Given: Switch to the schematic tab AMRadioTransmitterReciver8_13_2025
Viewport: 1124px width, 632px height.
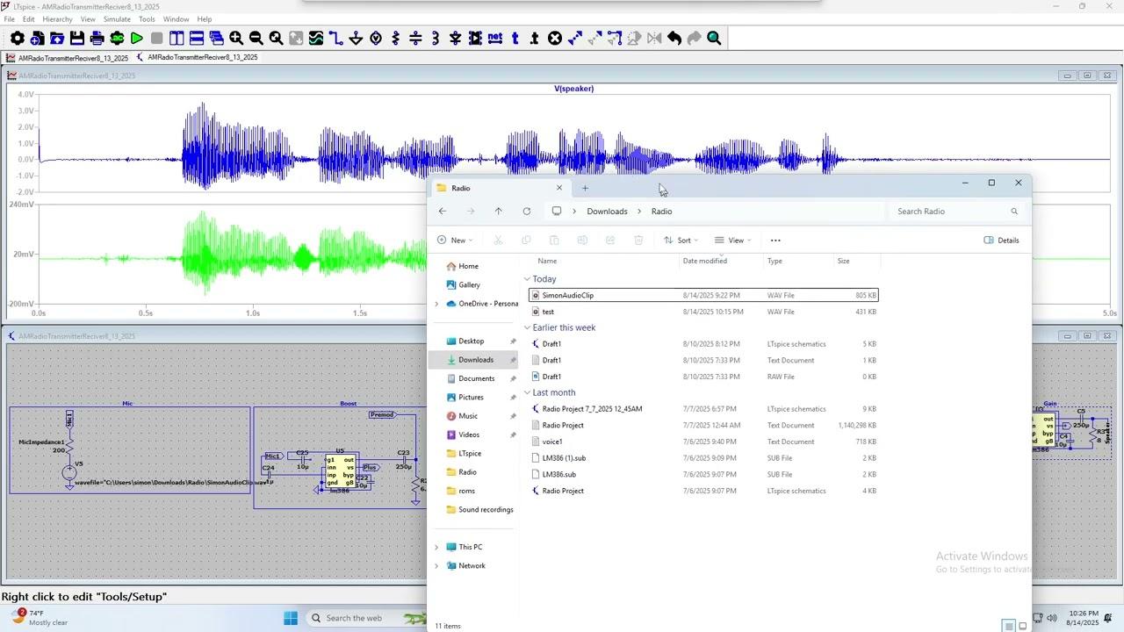Looking at the screenshot, I should [197, 58].
